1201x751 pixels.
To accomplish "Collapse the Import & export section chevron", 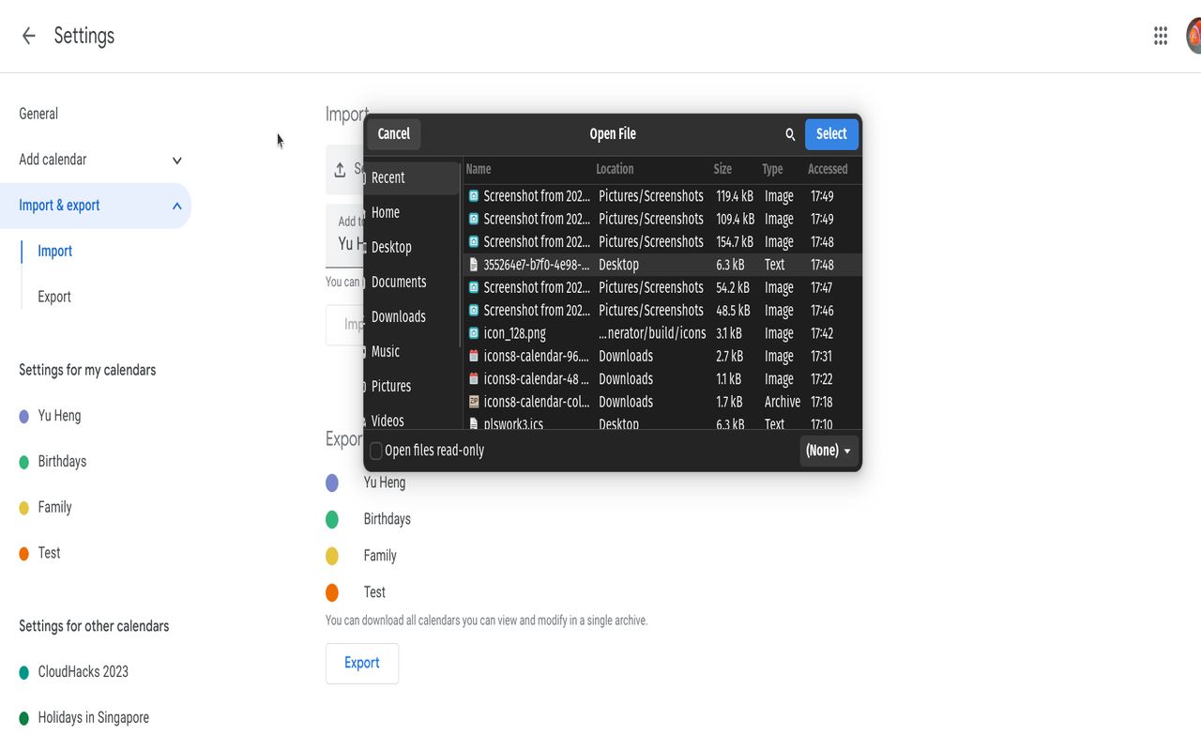I will tap(176, 206).
